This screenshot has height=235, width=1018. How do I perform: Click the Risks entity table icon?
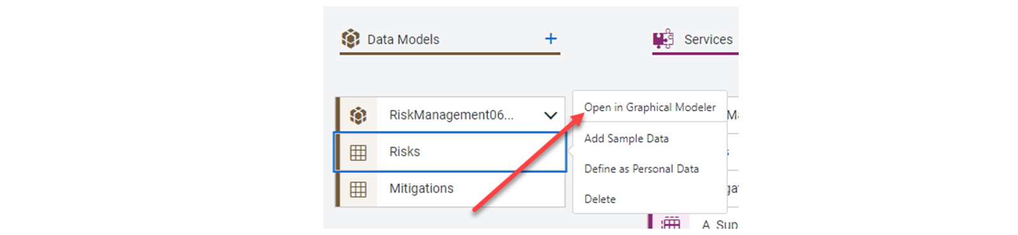358,152
